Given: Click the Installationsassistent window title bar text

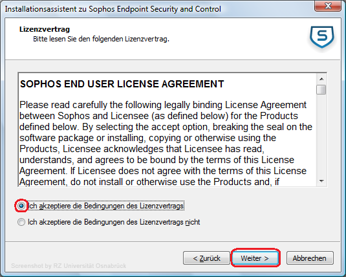Looking at the screenshot, I should point(113,9).
